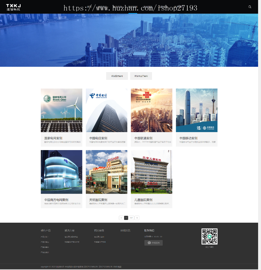
Task: Open the 中国南方电网 building image
Action: pos(61,172)
